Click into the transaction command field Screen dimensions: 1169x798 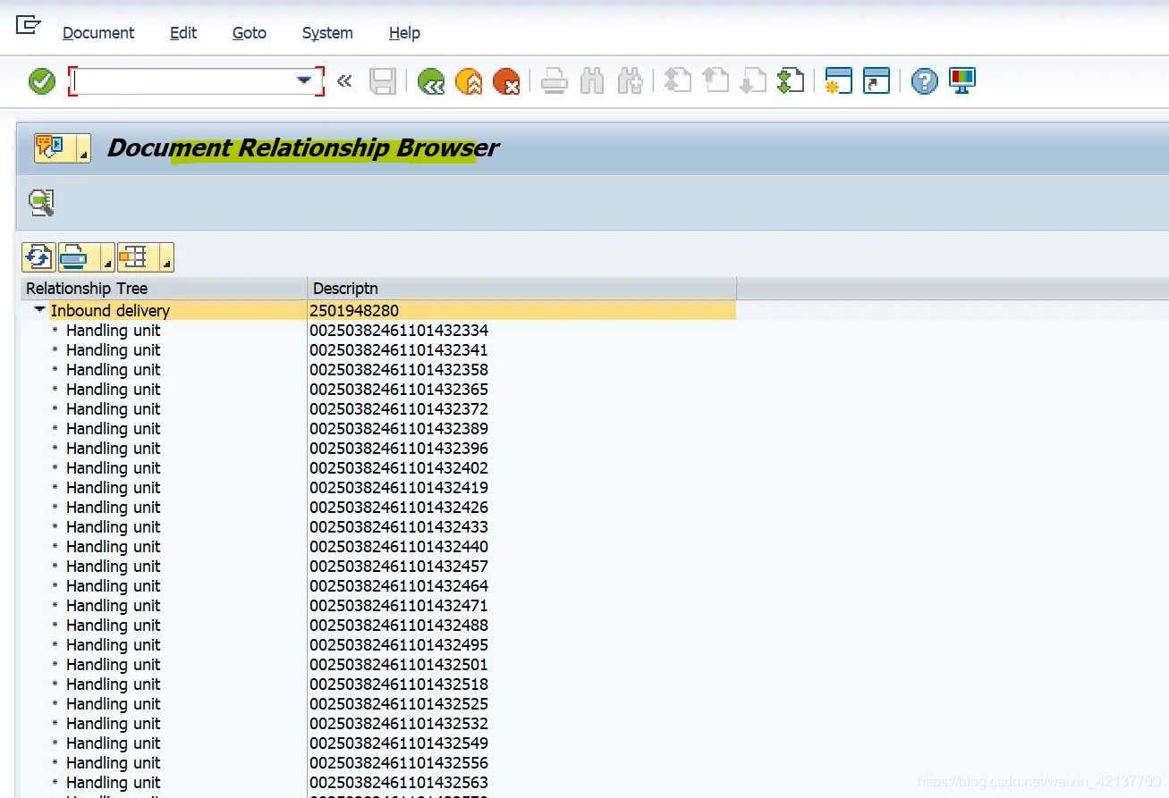[x=185, y=81]
